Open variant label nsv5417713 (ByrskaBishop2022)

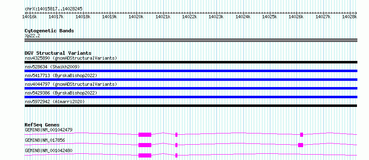[61, 75]
